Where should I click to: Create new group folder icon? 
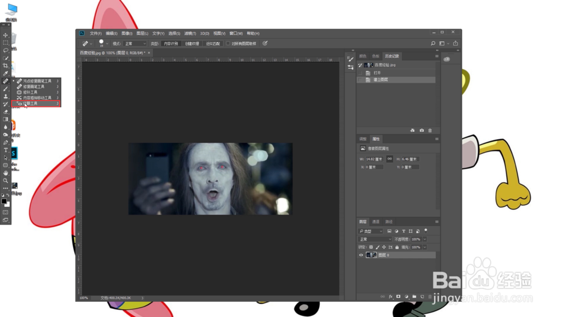point(414,297)
